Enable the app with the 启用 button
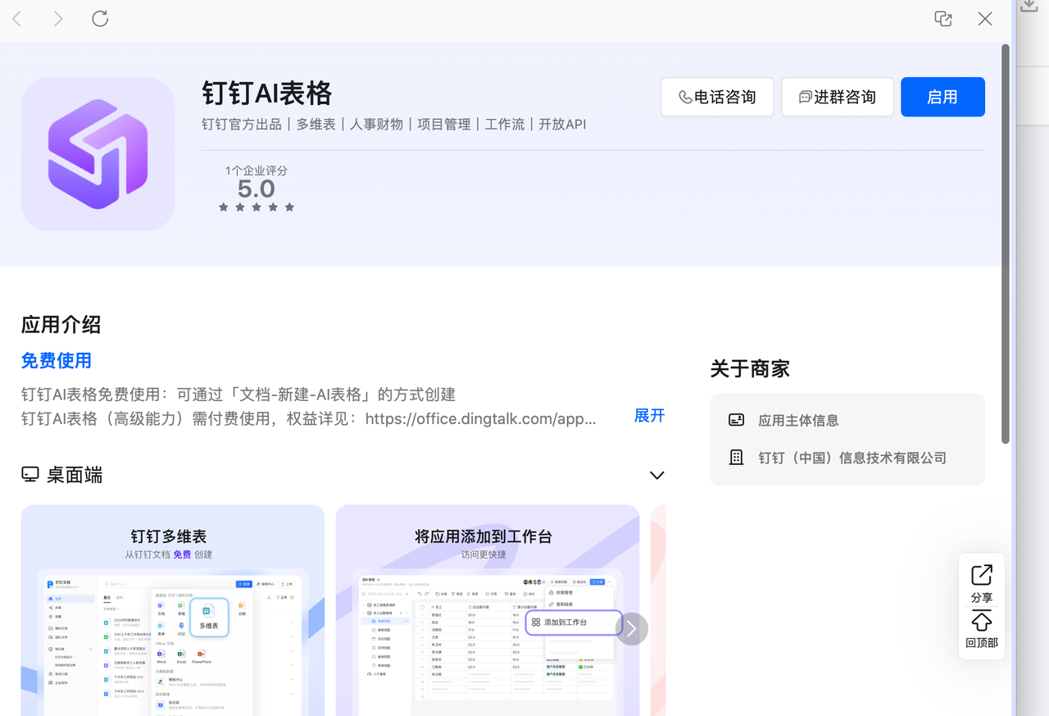This screenshot has height=716, width=1049. 942,97
